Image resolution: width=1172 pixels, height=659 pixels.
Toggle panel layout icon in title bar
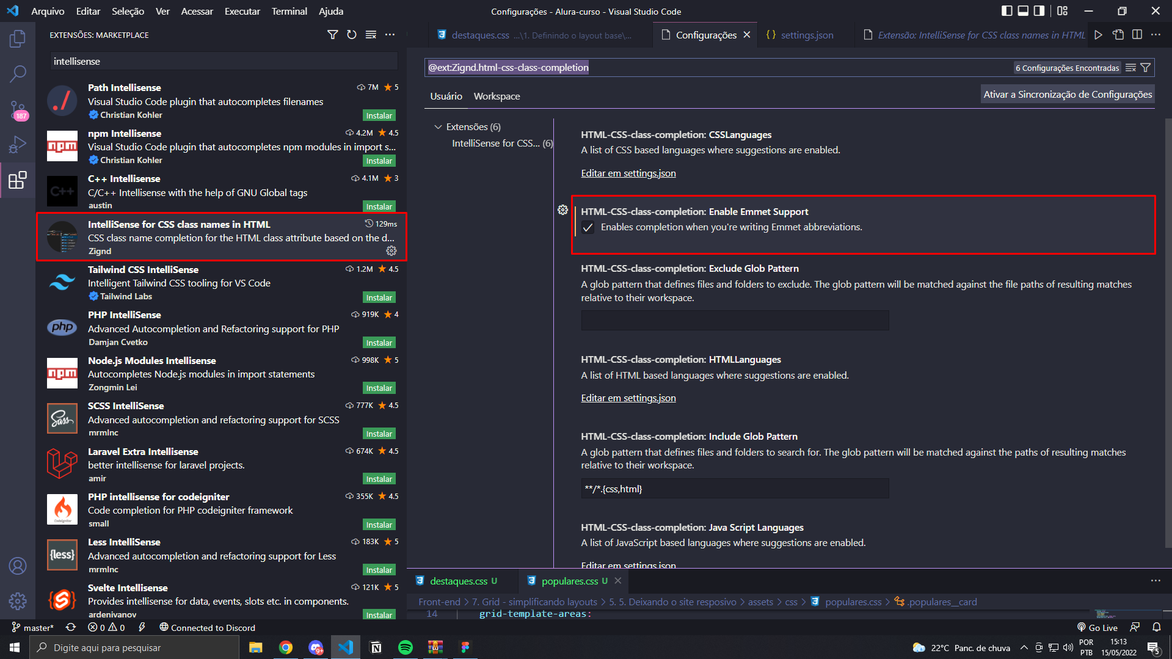1023,11
